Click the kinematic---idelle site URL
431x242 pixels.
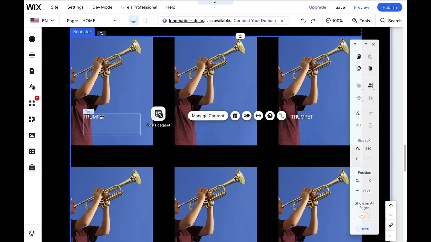click(189, 21)
